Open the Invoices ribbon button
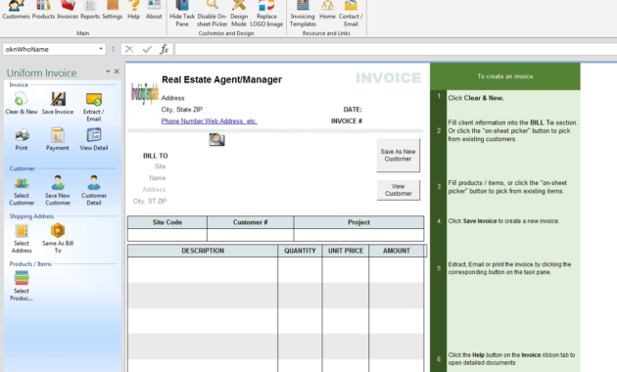Screen dimensions: 617x372 68,10
